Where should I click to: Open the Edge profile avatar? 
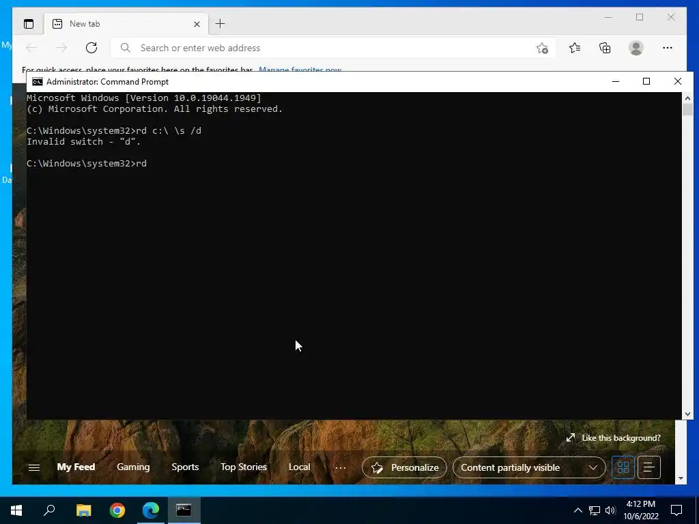click(x=636, y=48)
